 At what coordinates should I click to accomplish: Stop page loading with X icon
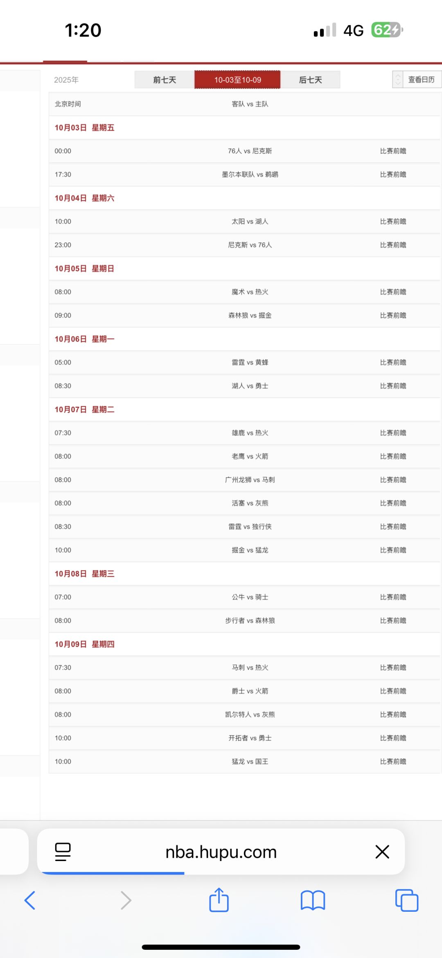pos(382,852)
